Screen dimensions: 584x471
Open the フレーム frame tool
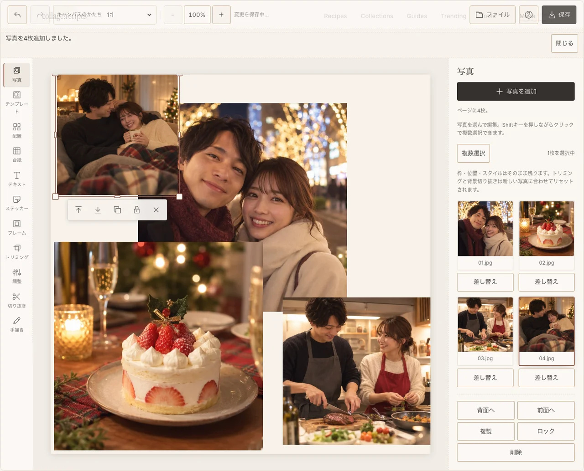[x=17, y=228]
